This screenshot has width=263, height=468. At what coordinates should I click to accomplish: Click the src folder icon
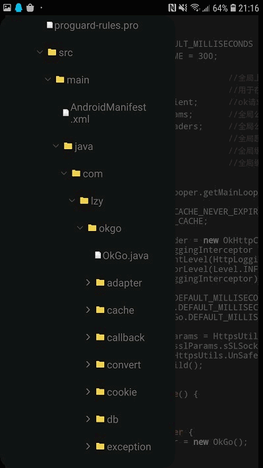(52, 52)
